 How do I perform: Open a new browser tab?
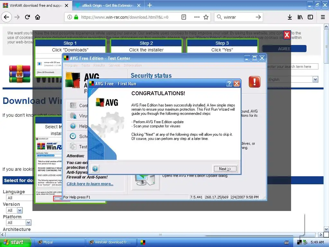tap(150, 5)
